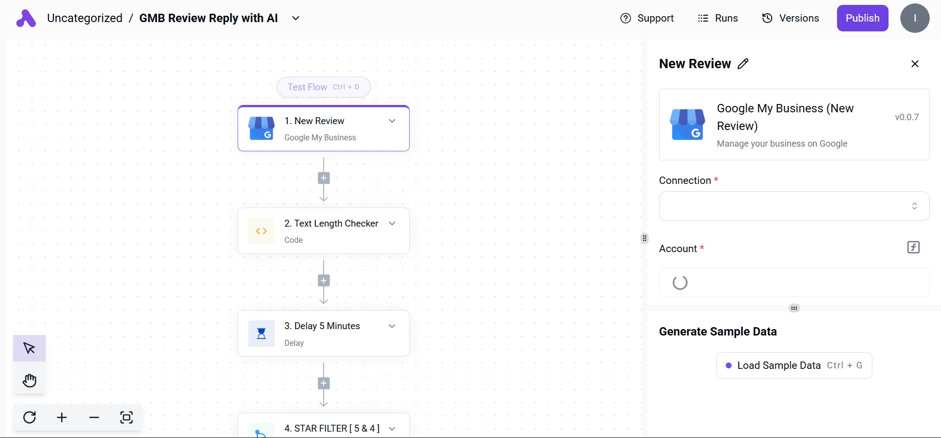Add a step after Delay 5 Minutes
The width and height of the screenshot is (941, 438).
click(x=324, y=383)
